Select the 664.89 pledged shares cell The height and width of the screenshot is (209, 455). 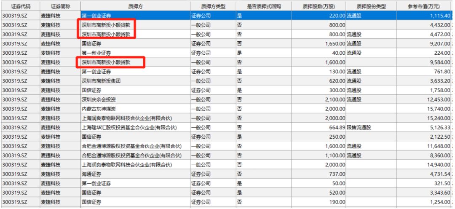[335, 127]
